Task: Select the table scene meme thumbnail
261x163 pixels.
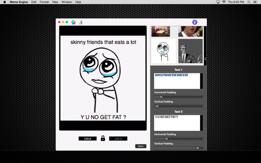Action: tap(161, 31)
